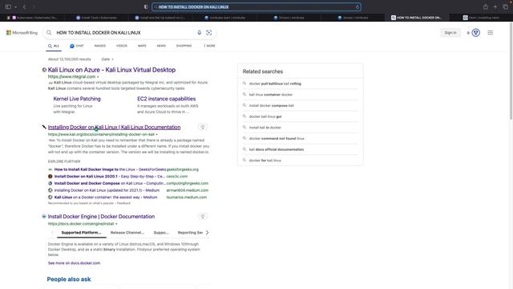This screenshot has height=289, width=513.
Task: Open the Microsoft Bing logo home link
Action: [22, 33]
